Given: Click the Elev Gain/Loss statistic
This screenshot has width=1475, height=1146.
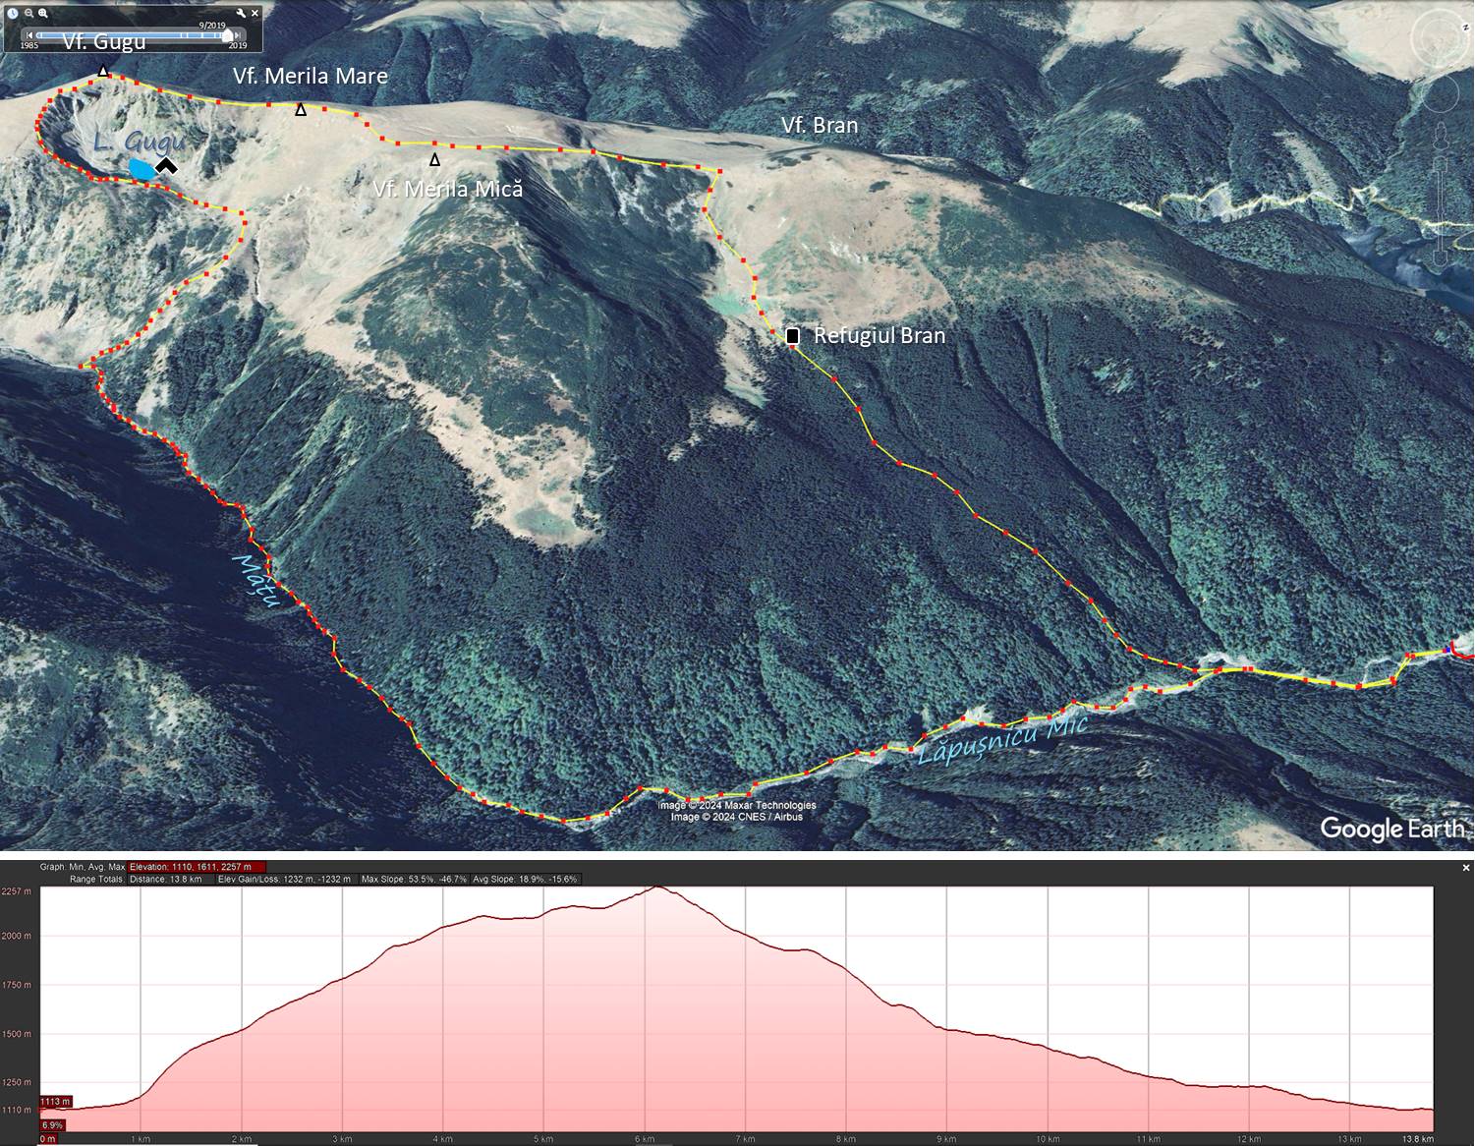Looking at the screenshot, I should point(284,879).
